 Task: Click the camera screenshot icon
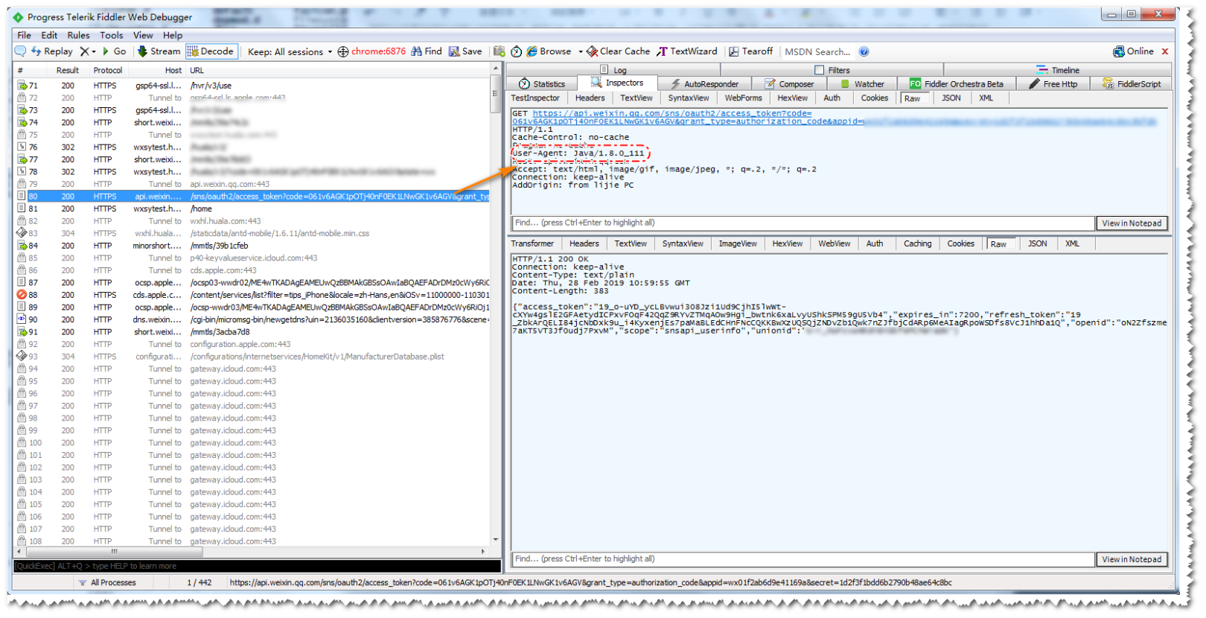pyautogui.click(x=499, y=51)
